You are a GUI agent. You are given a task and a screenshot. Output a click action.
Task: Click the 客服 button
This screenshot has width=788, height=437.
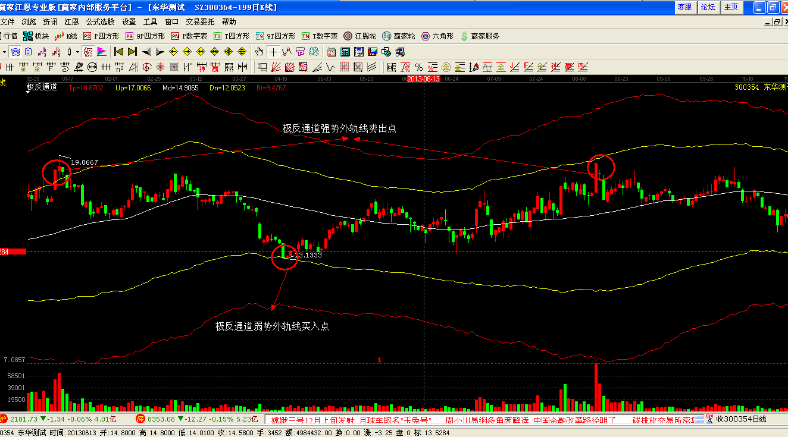click(x=684, y=7)
